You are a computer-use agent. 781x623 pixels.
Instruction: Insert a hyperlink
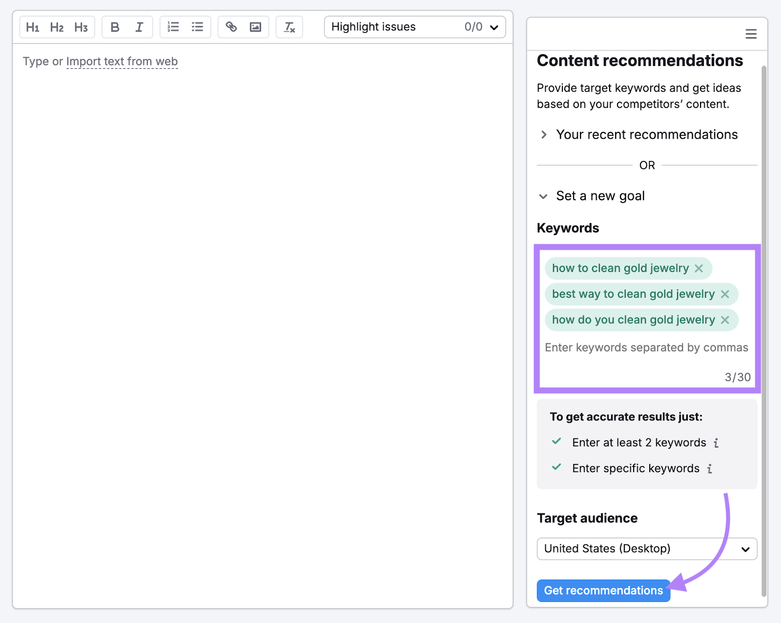click(231, 27)
